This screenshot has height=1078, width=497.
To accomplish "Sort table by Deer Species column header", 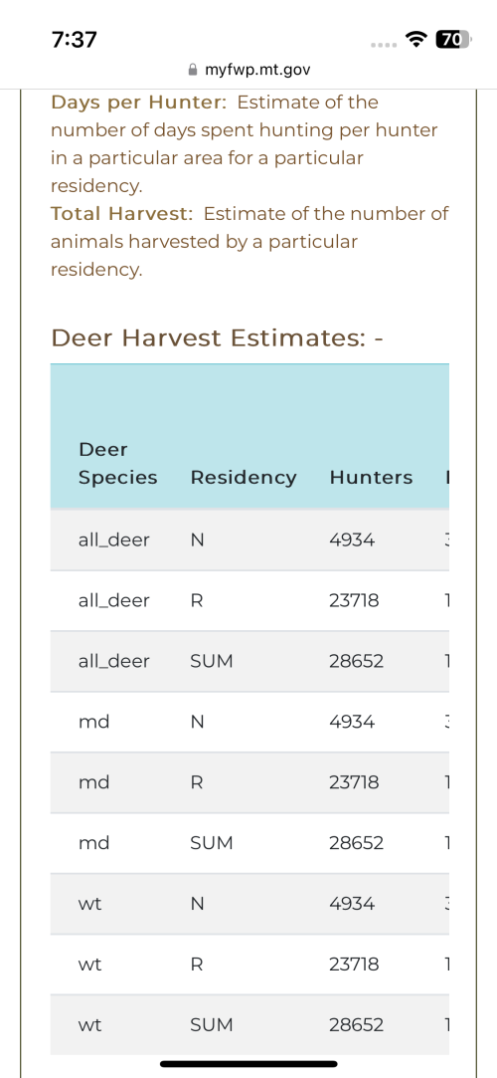I will [x=117, y=464].
